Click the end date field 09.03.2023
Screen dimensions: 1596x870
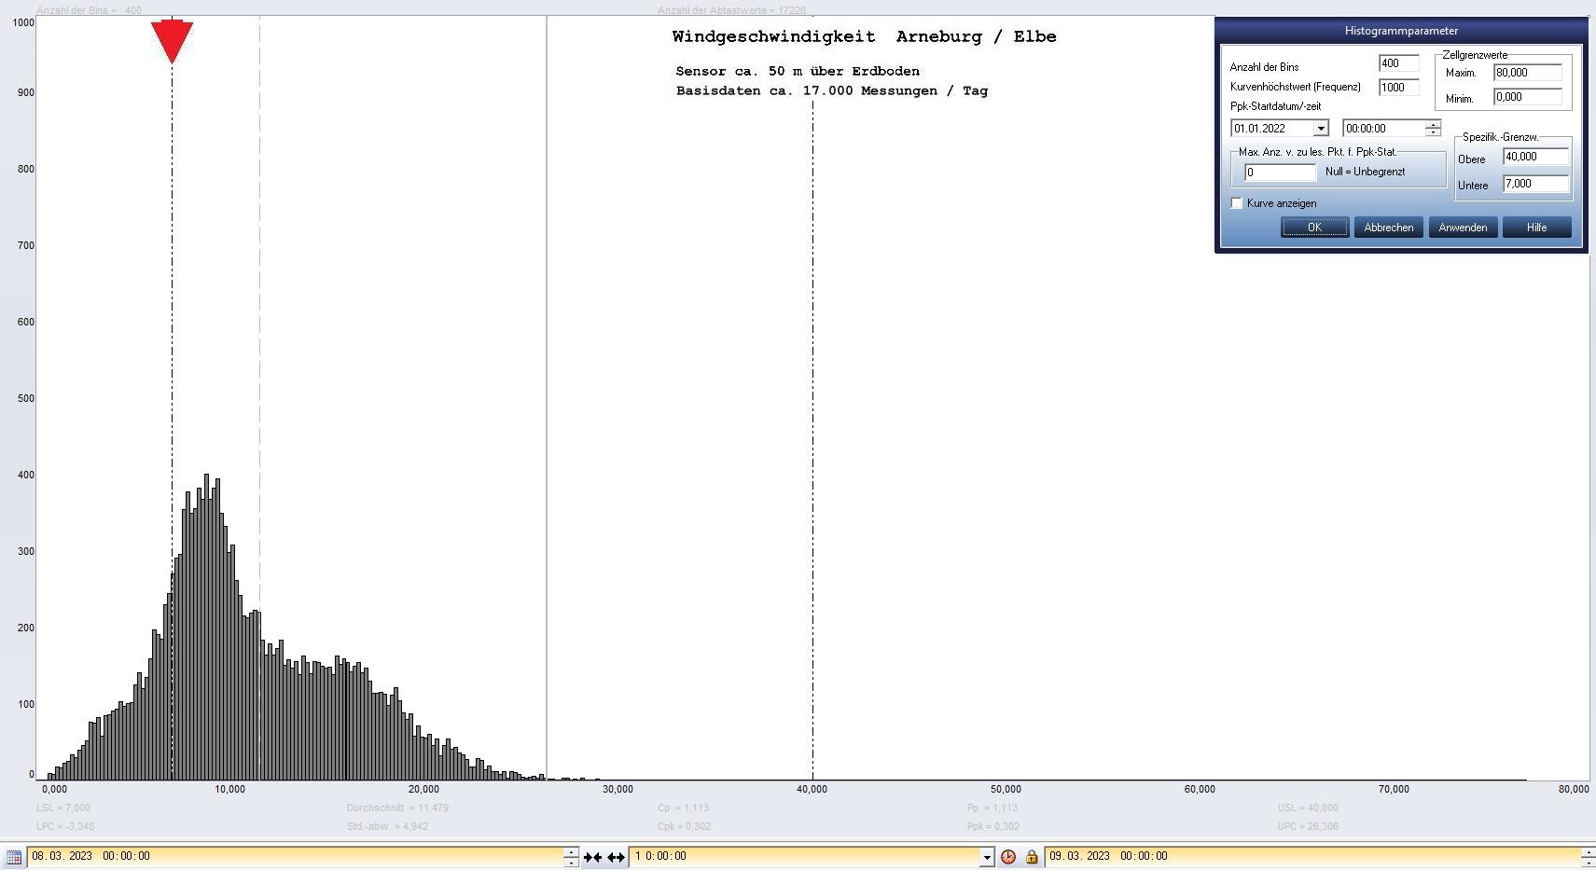(1306, 856)
